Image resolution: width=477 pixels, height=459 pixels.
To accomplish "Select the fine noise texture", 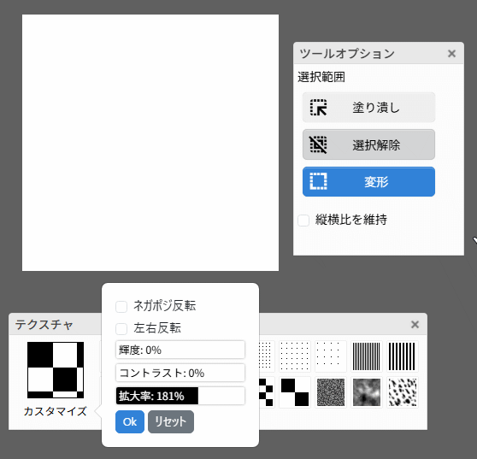I will (x=331, y=392).
